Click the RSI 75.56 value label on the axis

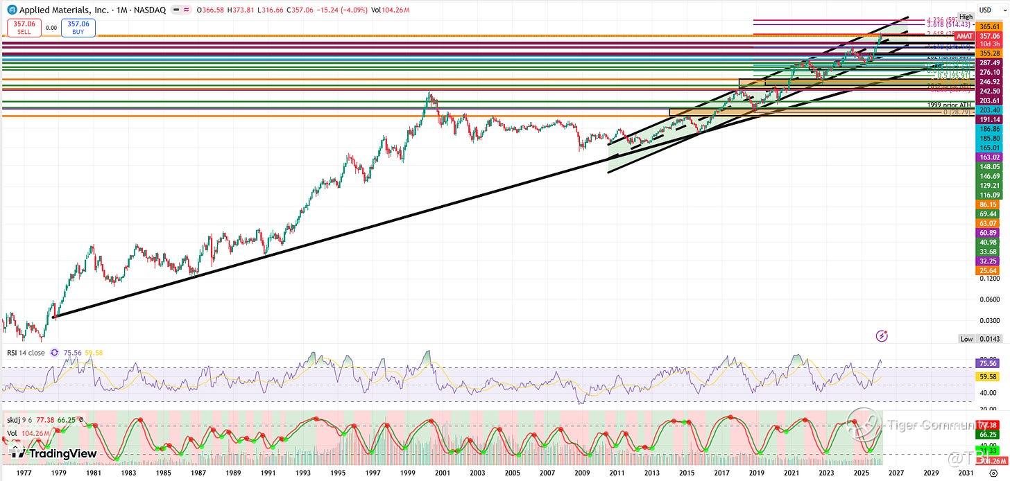988,362
